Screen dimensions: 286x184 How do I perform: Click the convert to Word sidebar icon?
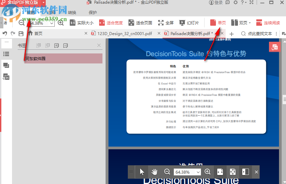coord(6,77)
